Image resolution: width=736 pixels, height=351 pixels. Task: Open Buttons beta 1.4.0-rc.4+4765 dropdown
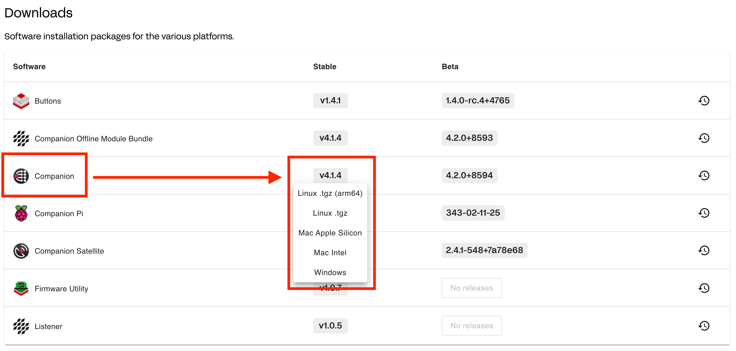click(478, 101)
